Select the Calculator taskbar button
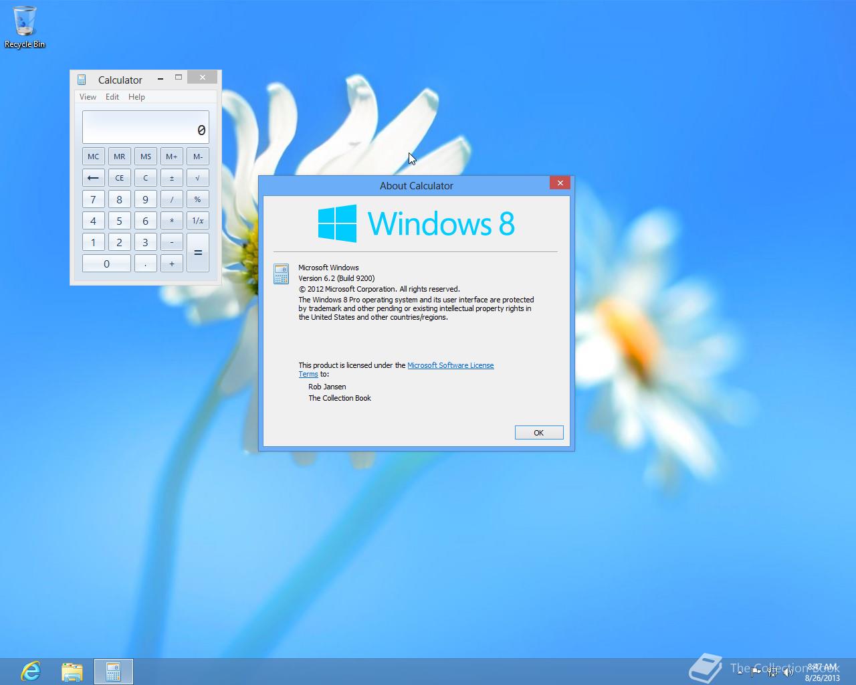This screenshot has width=856, height=685. pos(114,671)
